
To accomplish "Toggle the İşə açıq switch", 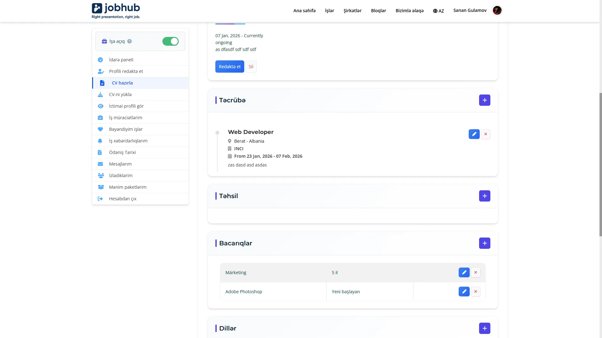I will (x=171, y=41).
